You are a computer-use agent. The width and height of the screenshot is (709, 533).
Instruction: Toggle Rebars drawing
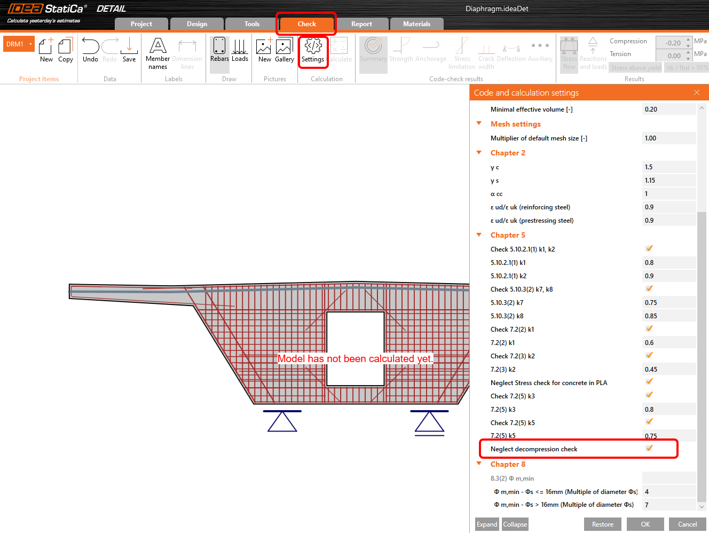[x=219, y=50]
